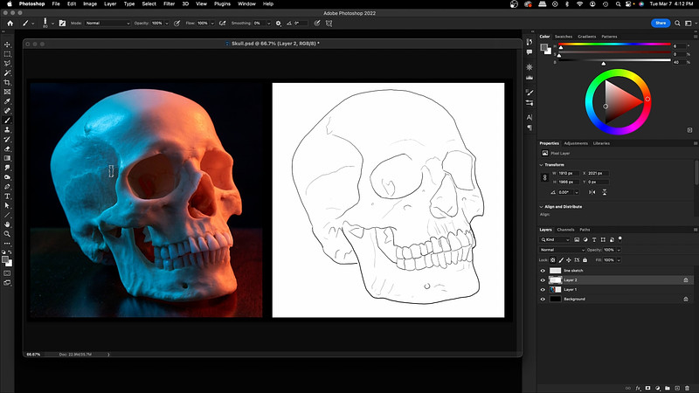Screen dimensions: 699x393
Task: Open the Smoothing dropdown arrow
Action: pos(268,24)
